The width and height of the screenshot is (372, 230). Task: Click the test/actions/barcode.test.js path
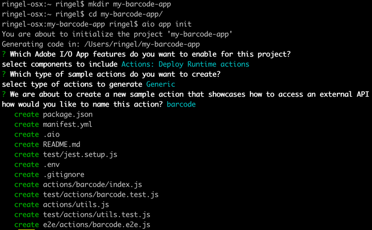coord(101,195)
